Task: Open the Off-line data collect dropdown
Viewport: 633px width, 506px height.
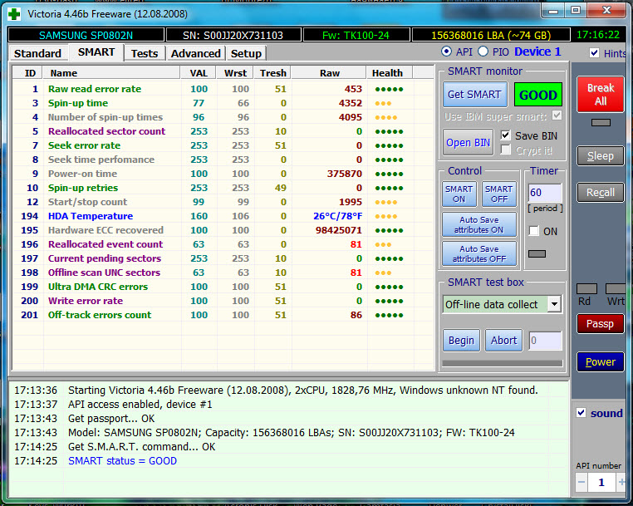Action: click(x=554, y=304)
